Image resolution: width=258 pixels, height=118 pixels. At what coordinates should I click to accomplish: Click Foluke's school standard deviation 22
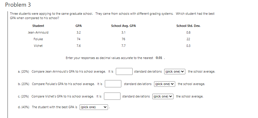click(189, 39)
